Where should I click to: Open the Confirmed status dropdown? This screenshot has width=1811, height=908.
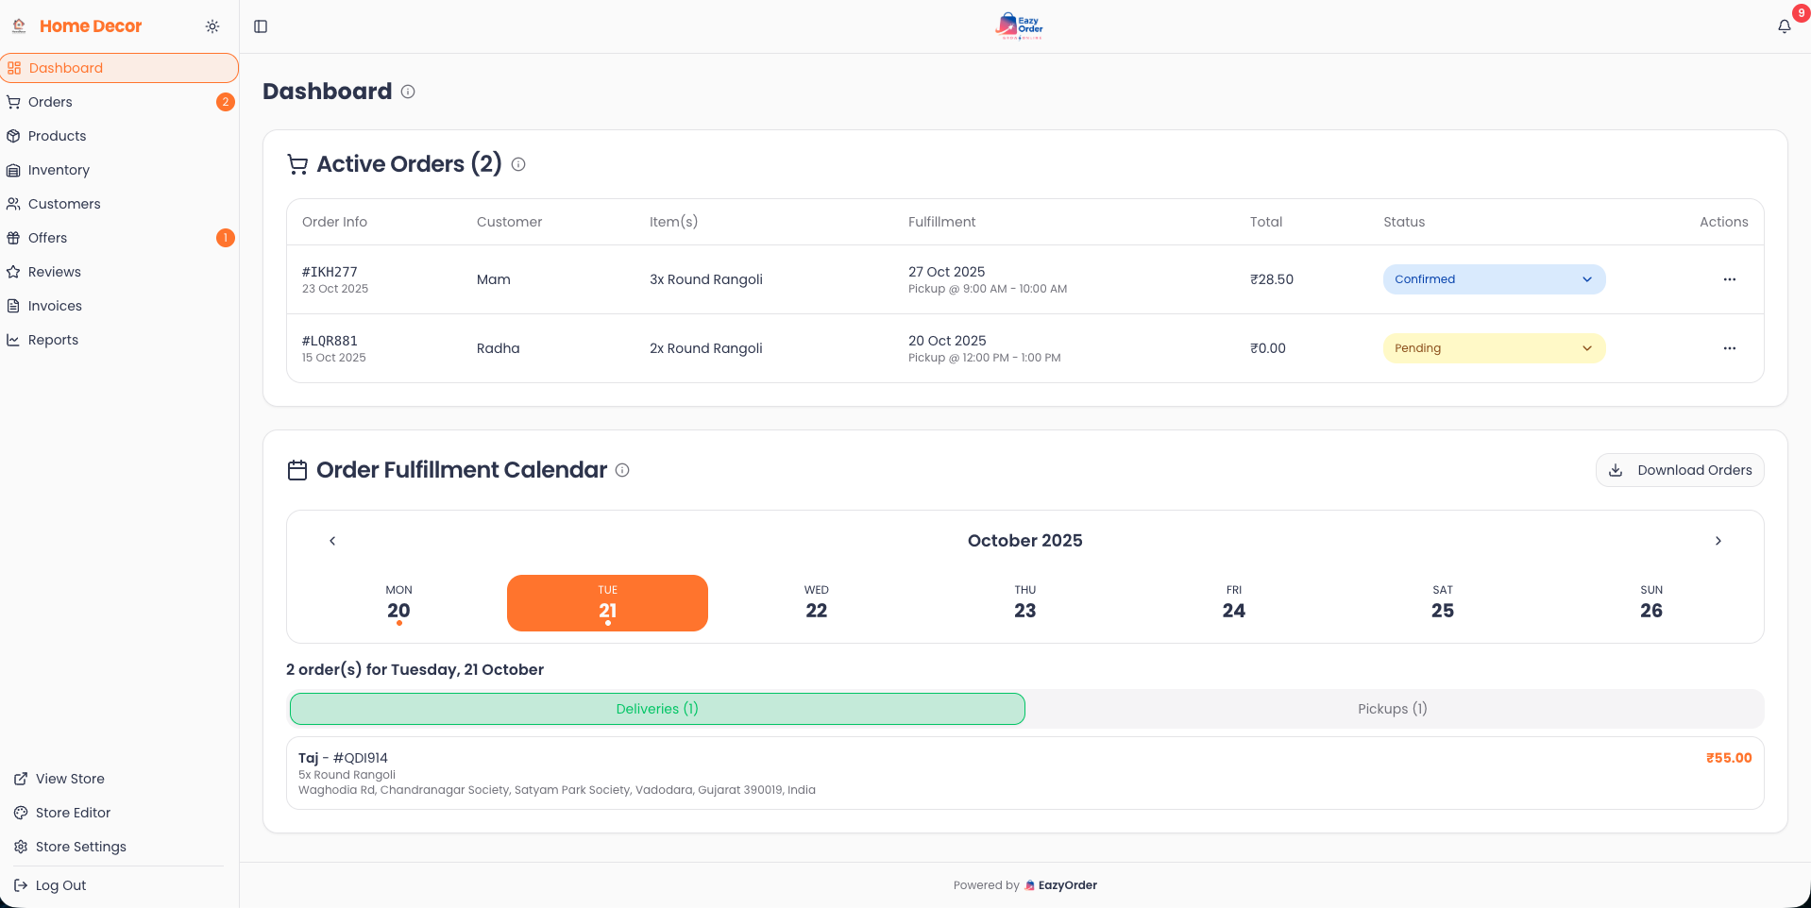[x=1493, y=279]
